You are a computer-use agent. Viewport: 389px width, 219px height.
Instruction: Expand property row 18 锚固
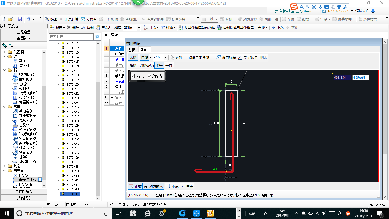[112, 97]
